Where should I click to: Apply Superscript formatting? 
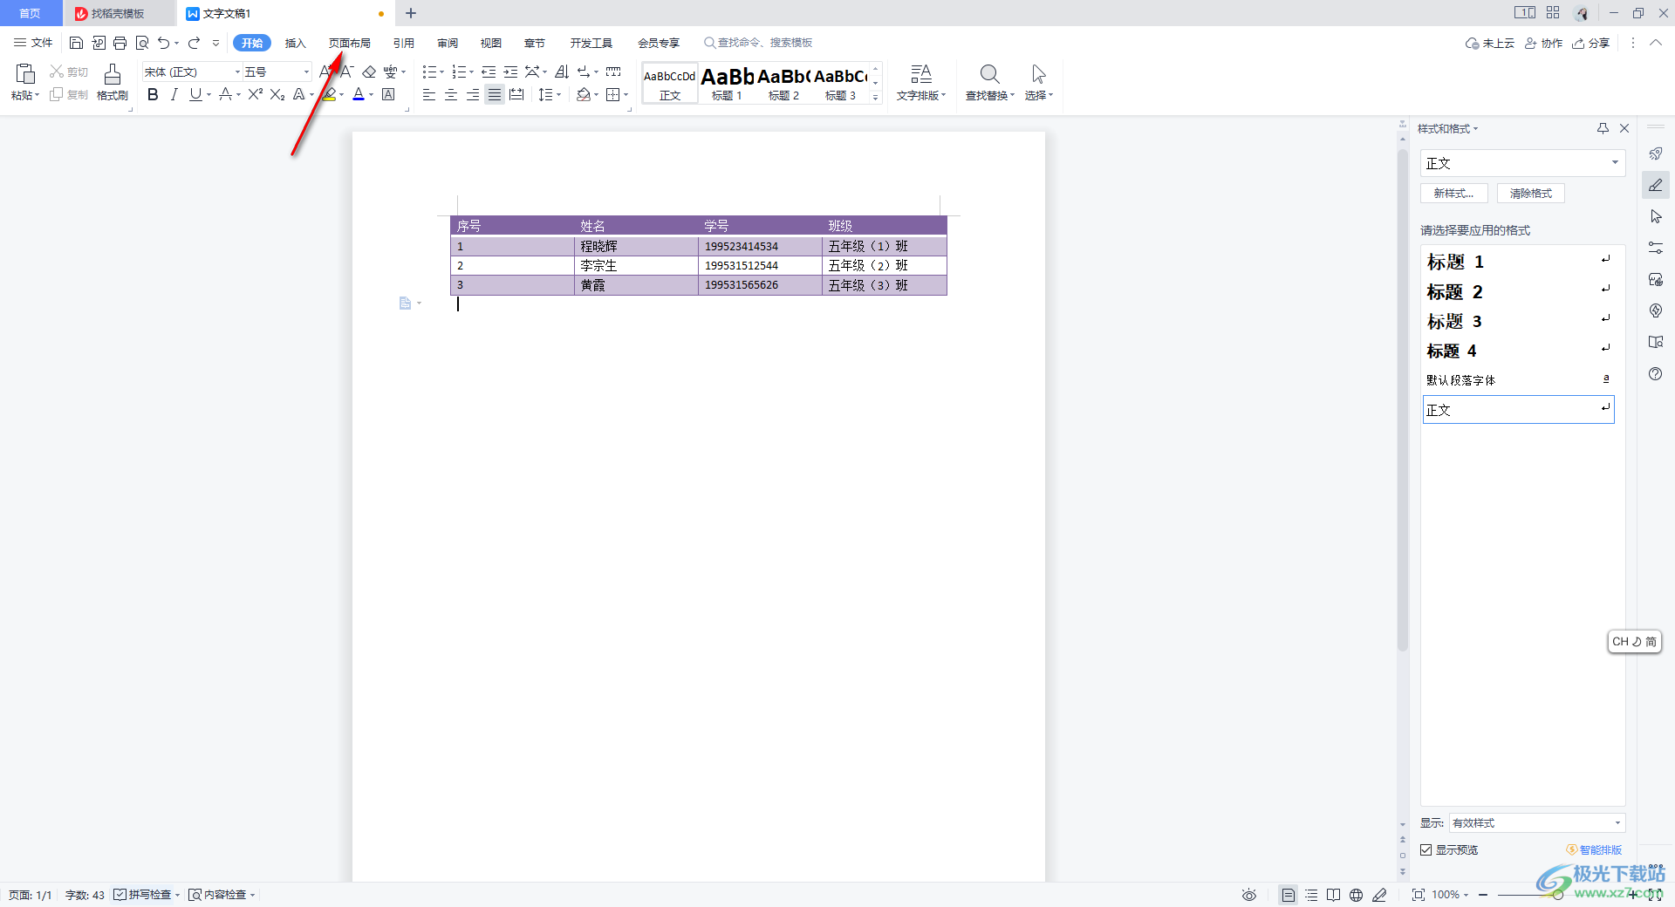coord(255,94)
